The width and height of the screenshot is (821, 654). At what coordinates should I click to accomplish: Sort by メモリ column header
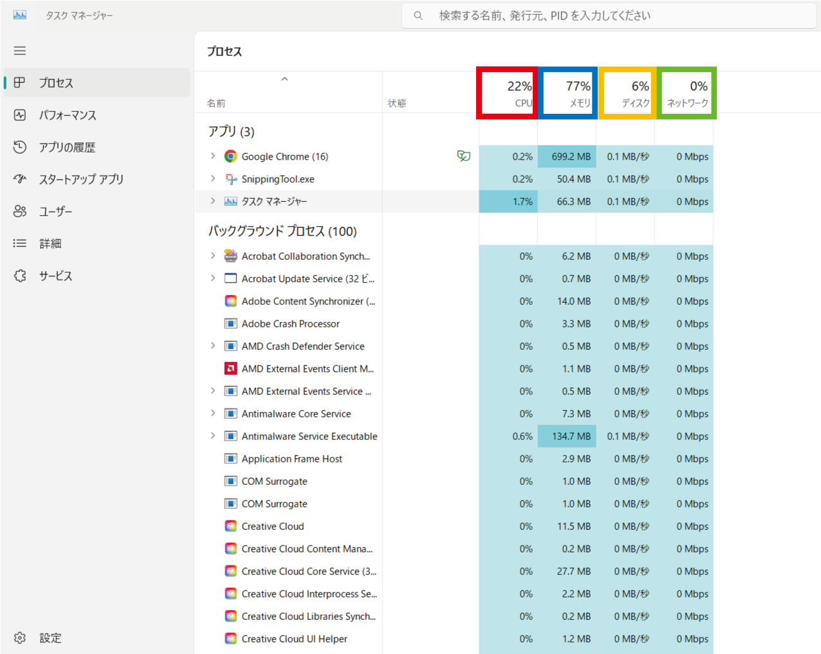(567, 93)
